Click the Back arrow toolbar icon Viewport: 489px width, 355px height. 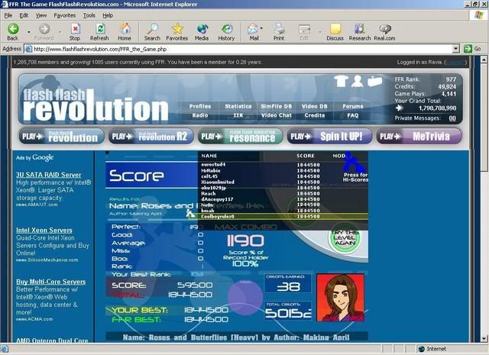(x=12, y=30)
